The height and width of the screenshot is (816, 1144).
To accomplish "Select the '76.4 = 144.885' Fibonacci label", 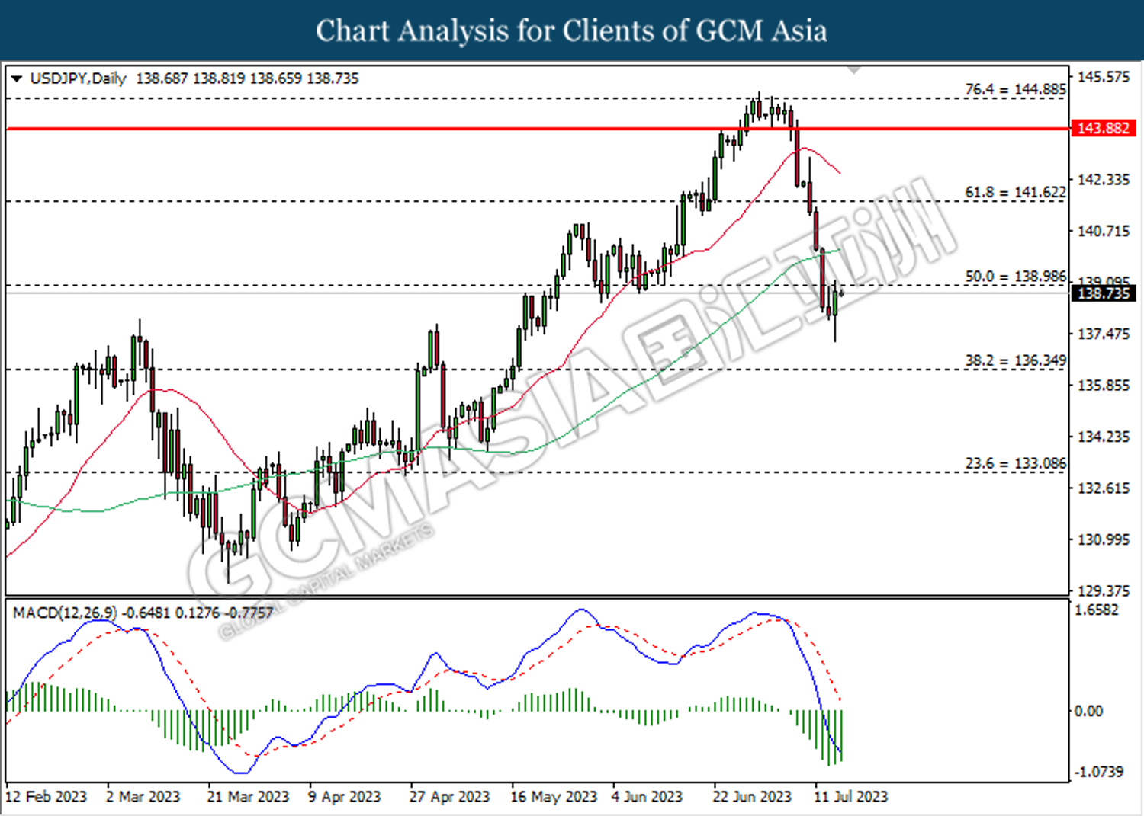I will pos(1015,89).
